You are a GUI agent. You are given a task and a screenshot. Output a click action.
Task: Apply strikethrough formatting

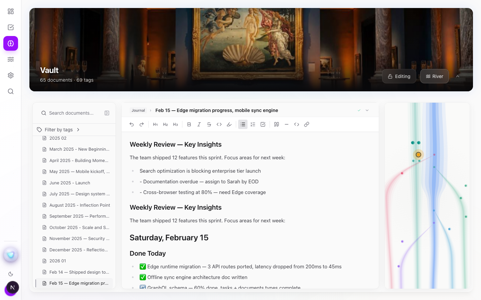tap(209, 124)
